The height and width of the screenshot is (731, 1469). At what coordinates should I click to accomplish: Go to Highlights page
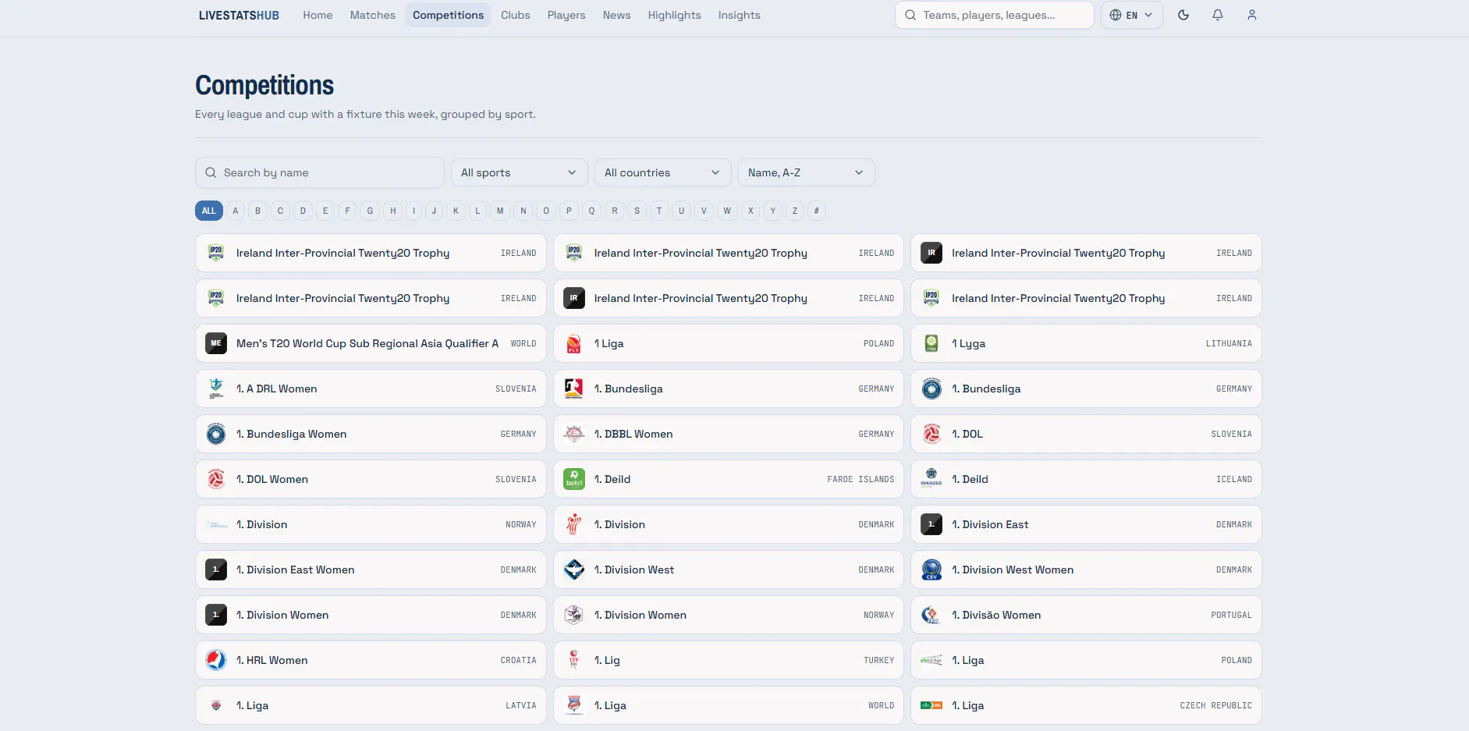coord(674,15)
